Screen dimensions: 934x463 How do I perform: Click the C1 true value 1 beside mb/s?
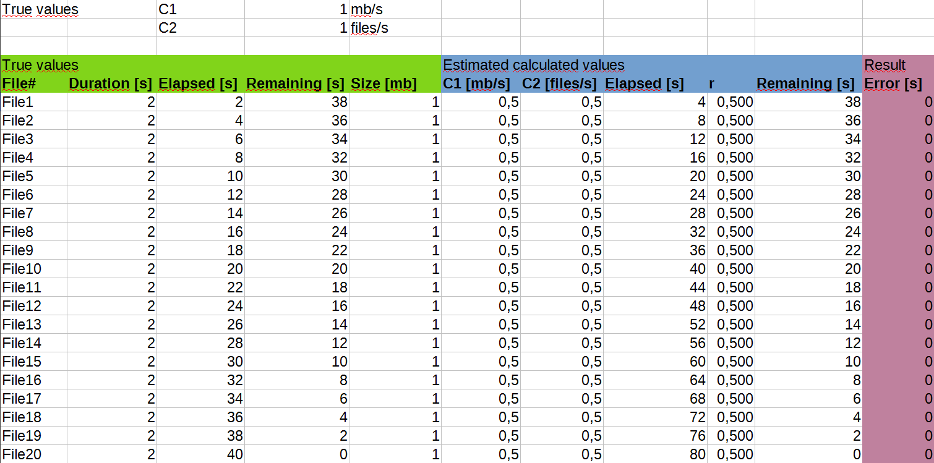(x=297, y=9)
